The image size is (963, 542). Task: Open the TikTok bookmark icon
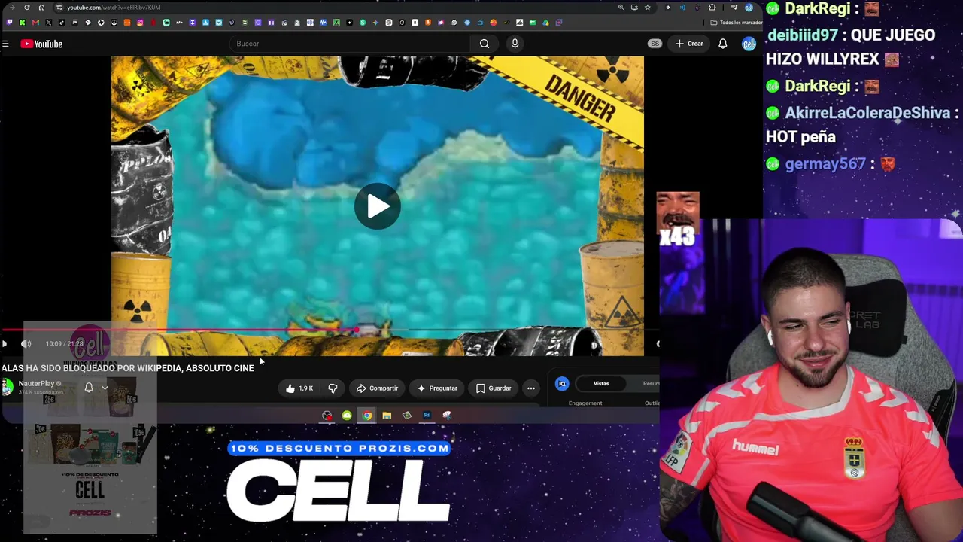click(62, 23)
